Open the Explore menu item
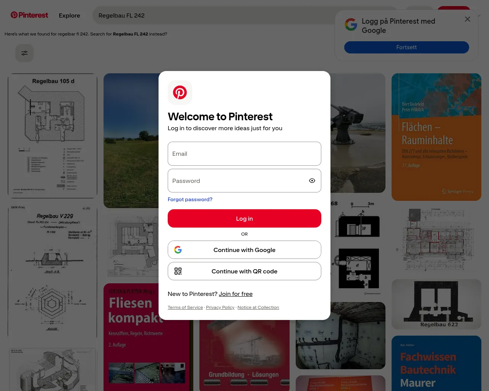489x391 pixels. coord(70,16)
